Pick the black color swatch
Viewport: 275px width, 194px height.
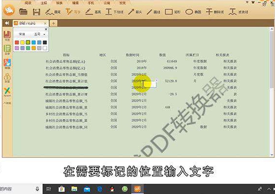pos(45,43)
